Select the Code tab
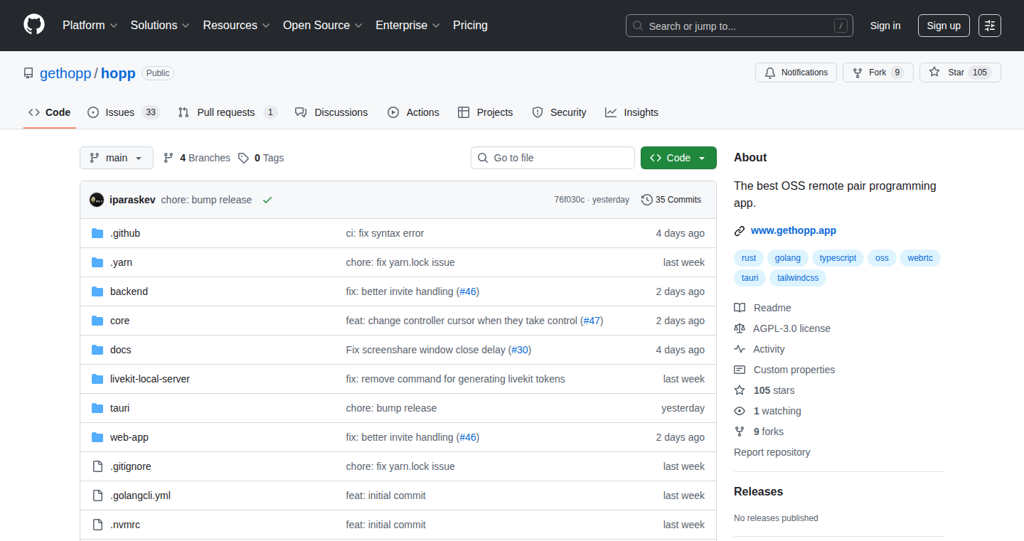 tap(50, 112)
